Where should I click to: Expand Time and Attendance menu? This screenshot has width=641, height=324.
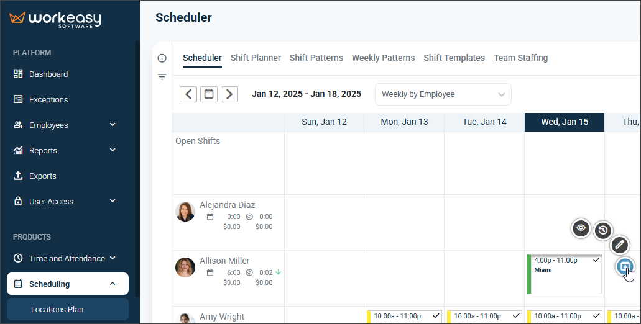[x=64, y=258]
